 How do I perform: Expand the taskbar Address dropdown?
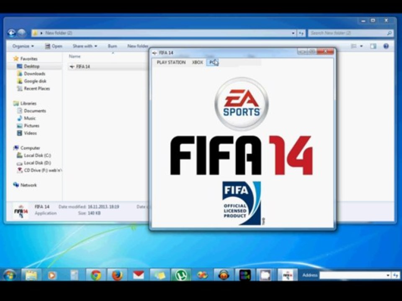(x=388, y=275)
